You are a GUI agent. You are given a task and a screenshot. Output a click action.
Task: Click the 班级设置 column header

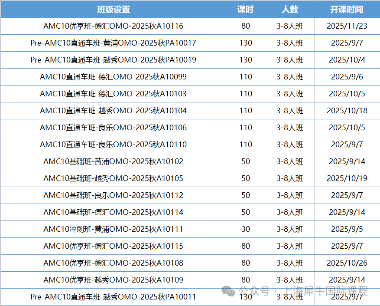(x=114, y=10)
